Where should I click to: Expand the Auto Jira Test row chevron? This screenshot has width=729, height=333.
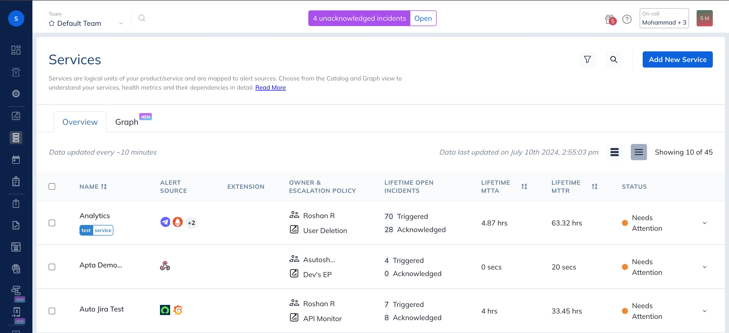point(704,311)
